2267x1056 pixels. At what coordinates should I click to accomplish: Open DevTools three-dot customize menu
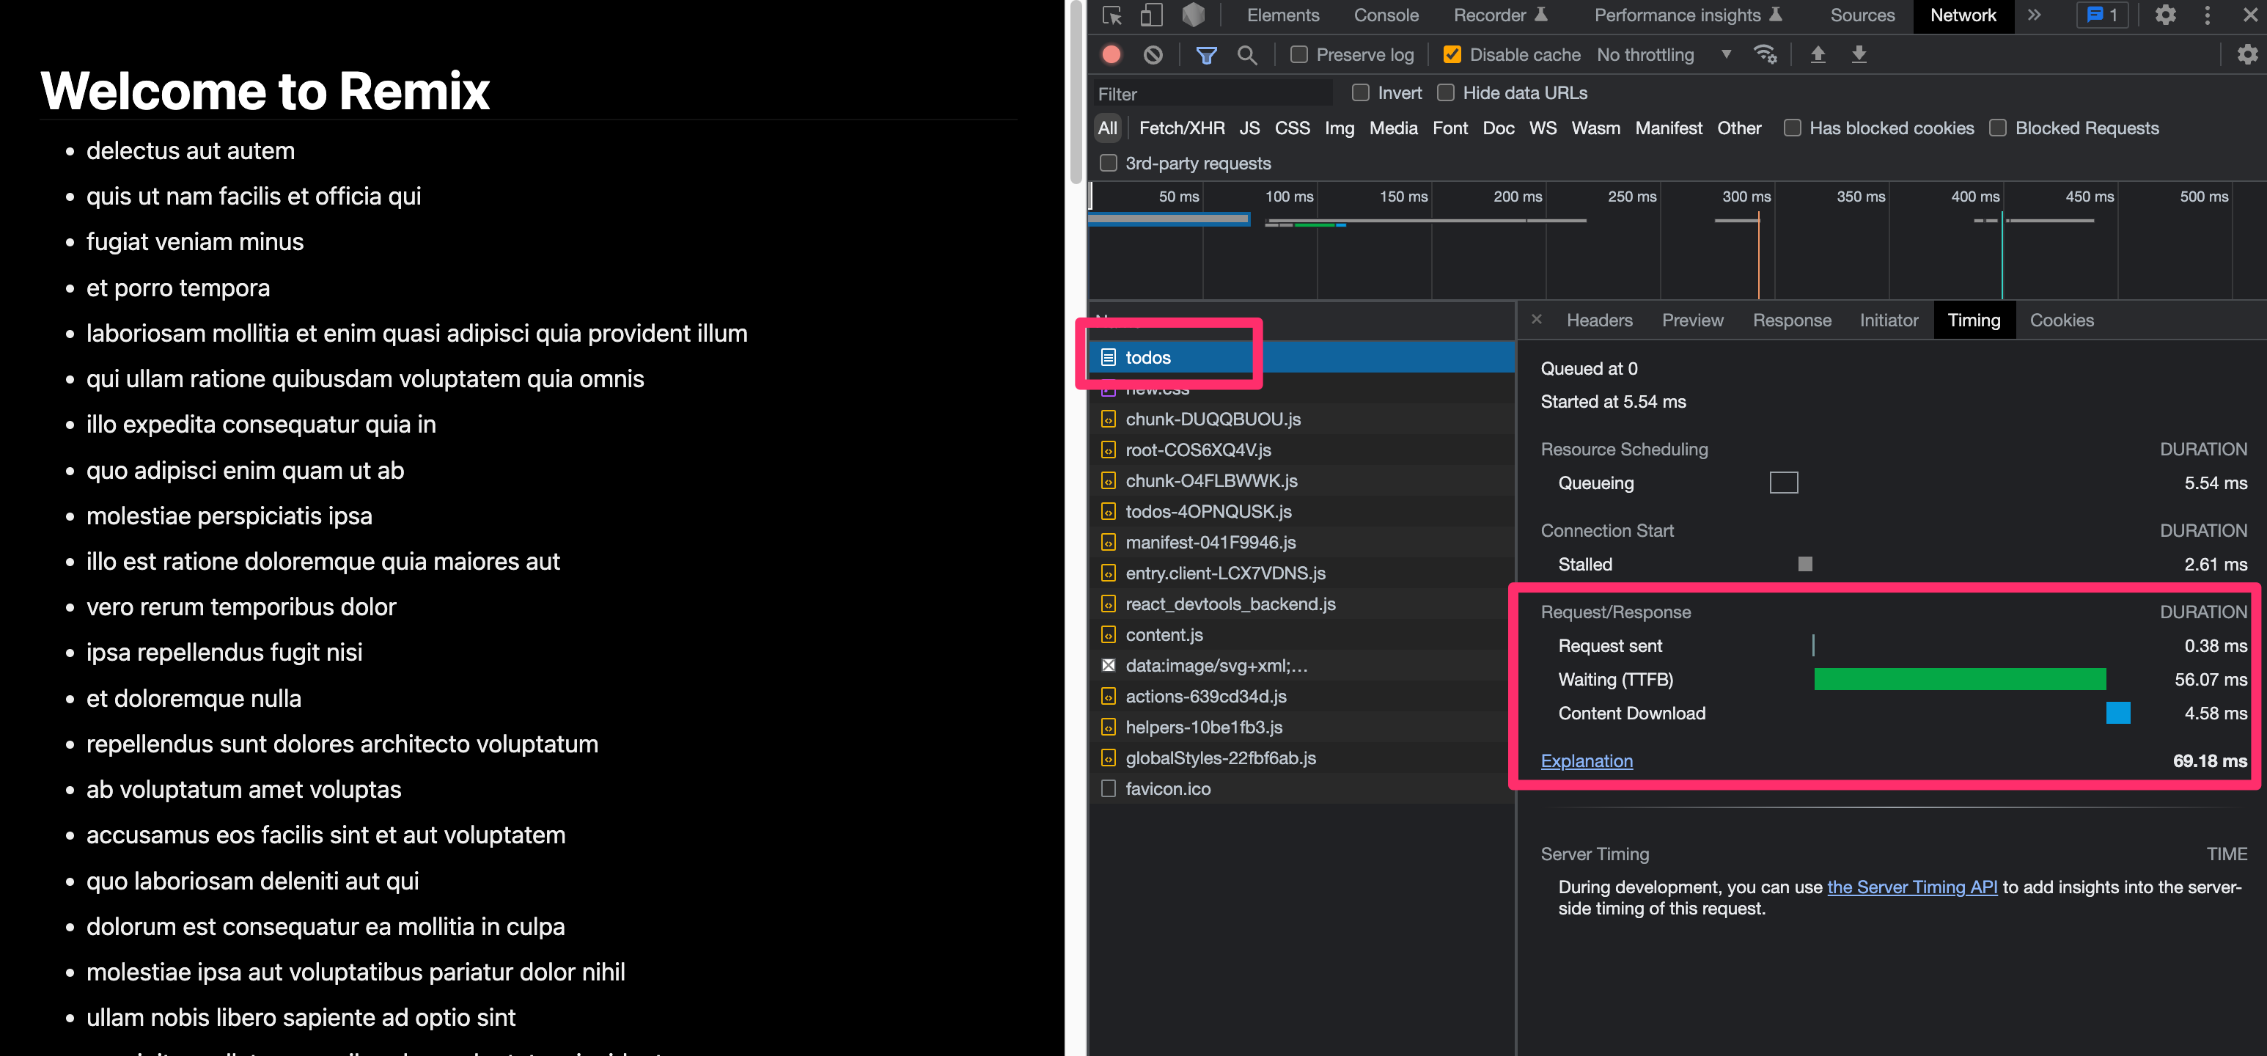(x=2206, y=15)
